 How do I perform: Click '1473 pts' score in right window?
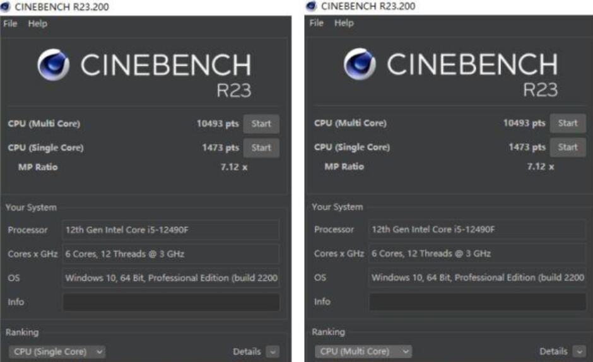[x=527, y=147]
